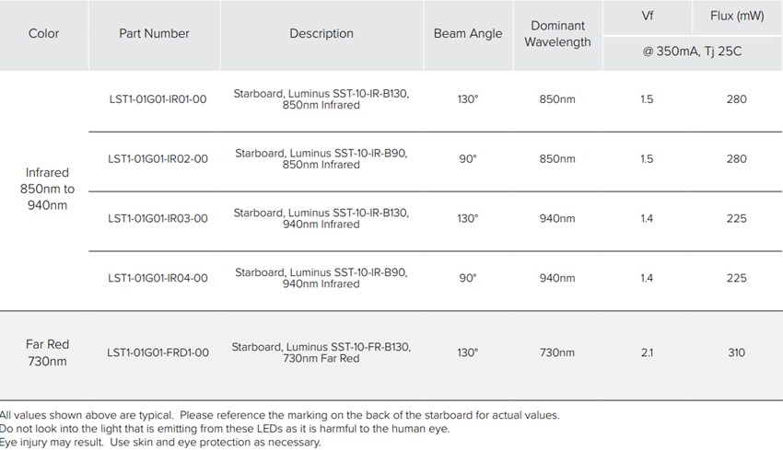Click the eye injury warning note

161,443
